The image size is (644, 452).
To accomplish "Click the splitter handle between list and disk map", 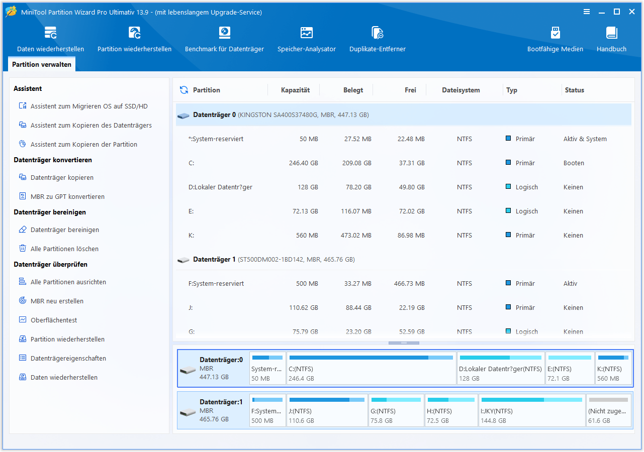I will coord(404,343).
